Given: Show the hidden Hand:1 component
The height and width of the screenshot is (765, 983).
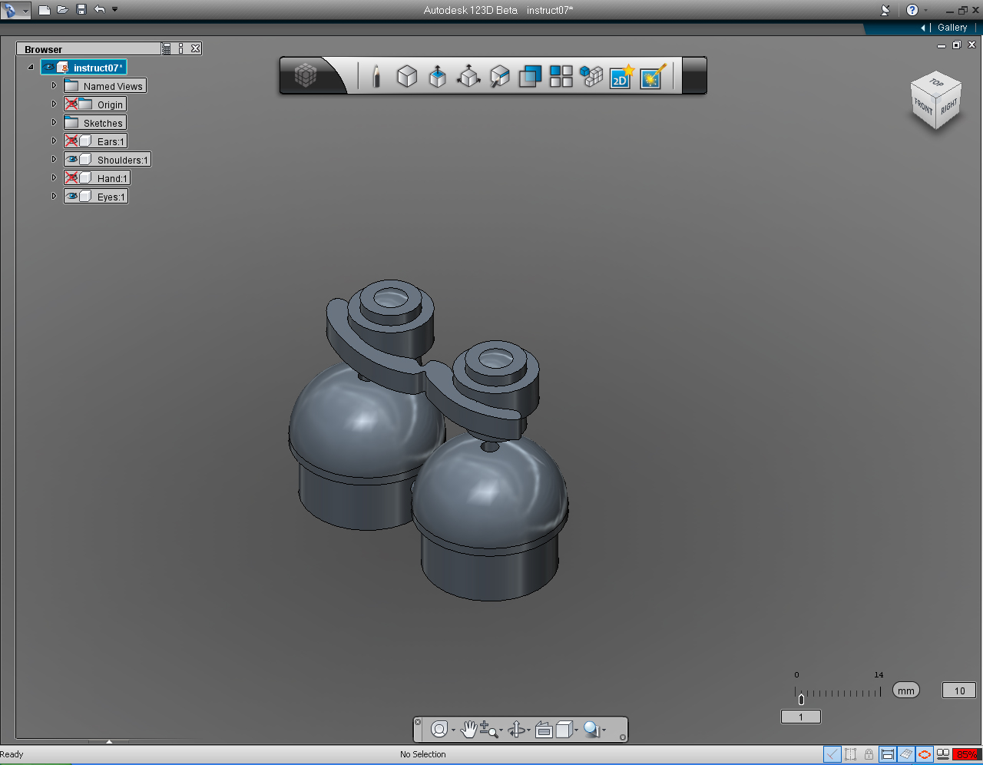Looking at the screenshot, I should click(71, 178).
